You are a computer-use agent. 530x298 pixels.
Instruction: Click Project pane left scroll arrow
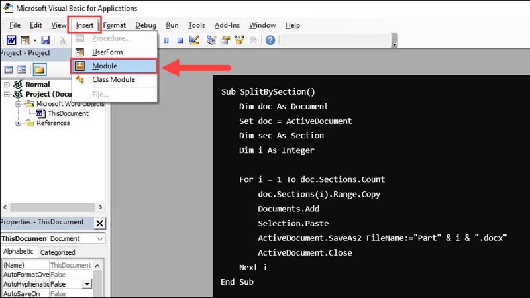5,207
